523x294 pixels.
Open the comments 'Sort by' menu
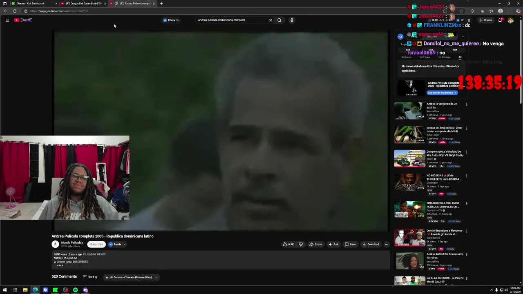coord(90,277)
